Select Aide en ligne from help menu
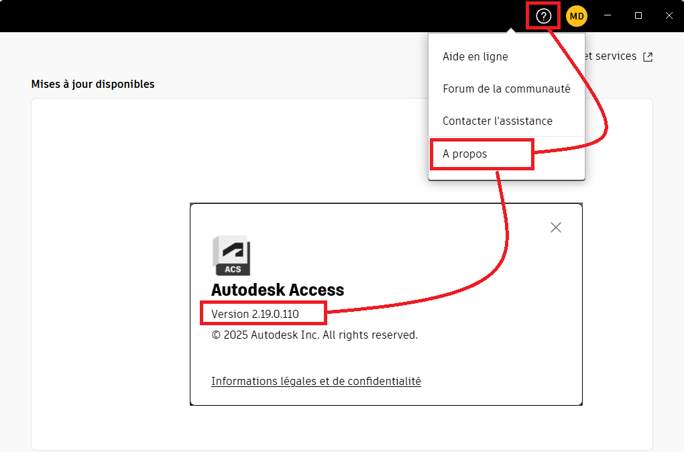The image size is (684, 452). [475, 57]
